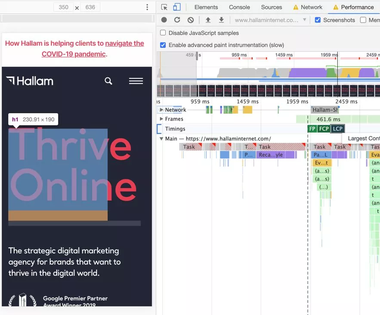This screenshot has width=380, height=315.
Task: Click the reload and profile icon
Action: (x=177, y=20)
